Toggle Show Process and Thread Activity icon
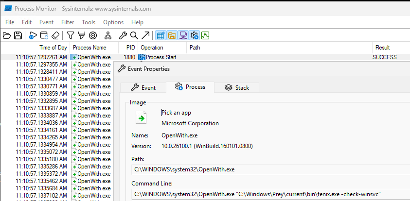The width and height of the screenshot is (410, 201). click(194, 35)
